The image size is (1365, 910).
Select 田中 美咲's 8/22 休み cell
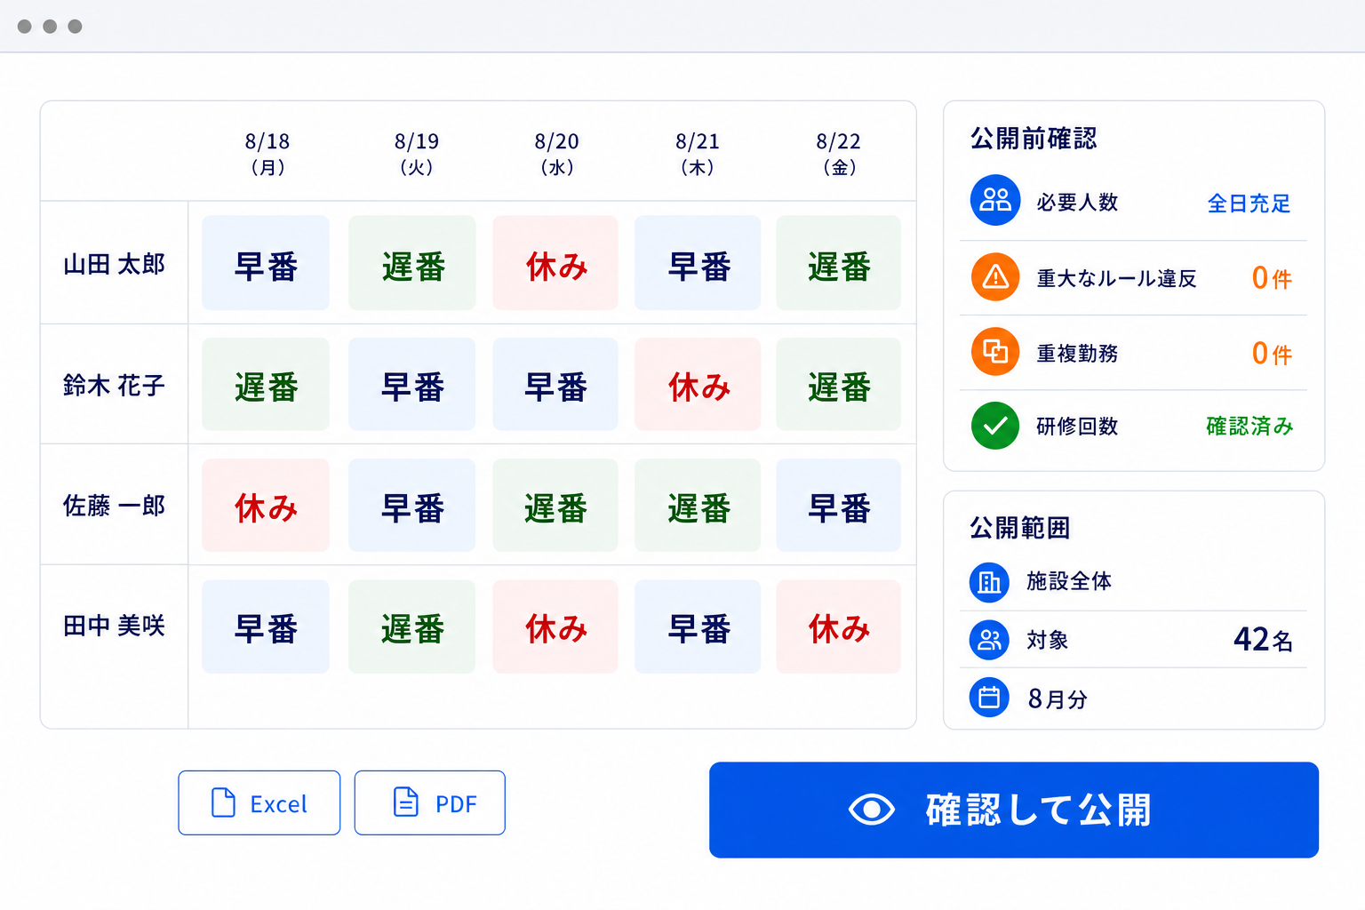coord(839,627)
